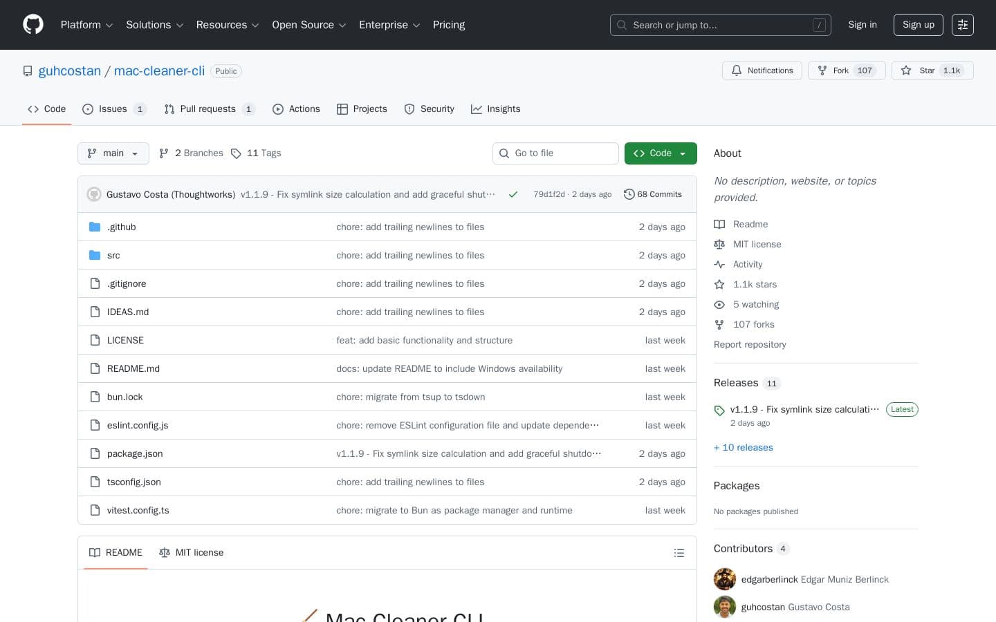The image size is (996, 622).
Task: Expand the green Code dropdown
Action: point(660,153)
